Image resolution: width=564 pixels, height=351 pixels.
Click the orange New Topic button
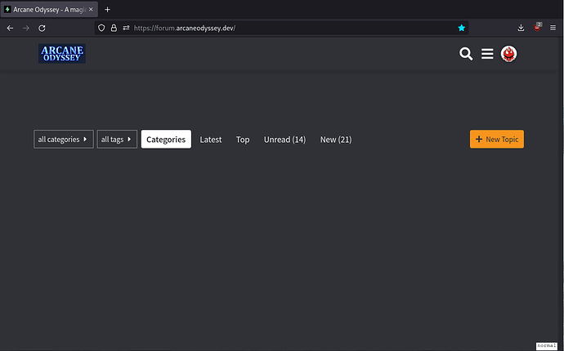point(497,139)
